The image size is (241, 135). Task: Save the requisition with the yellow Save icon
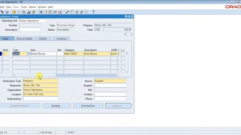point(14,12)
